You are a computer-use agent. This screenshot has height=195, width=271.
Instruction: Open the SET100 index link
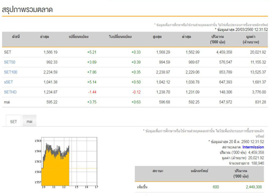11,72
